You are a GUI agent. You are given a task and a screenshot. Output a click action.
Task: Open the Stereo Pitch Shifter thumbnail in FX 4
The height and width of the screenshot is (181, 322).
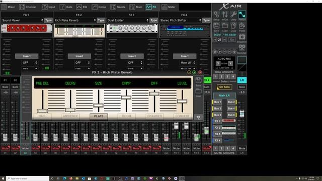pyautogui.click(x=185, y=31)
